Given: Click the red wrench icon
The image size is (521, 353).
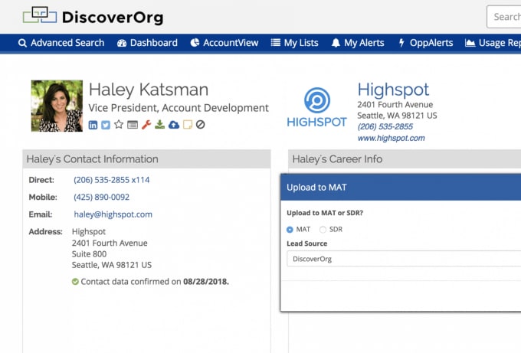Looking at the screenshot, I should (x=146, y=125).
